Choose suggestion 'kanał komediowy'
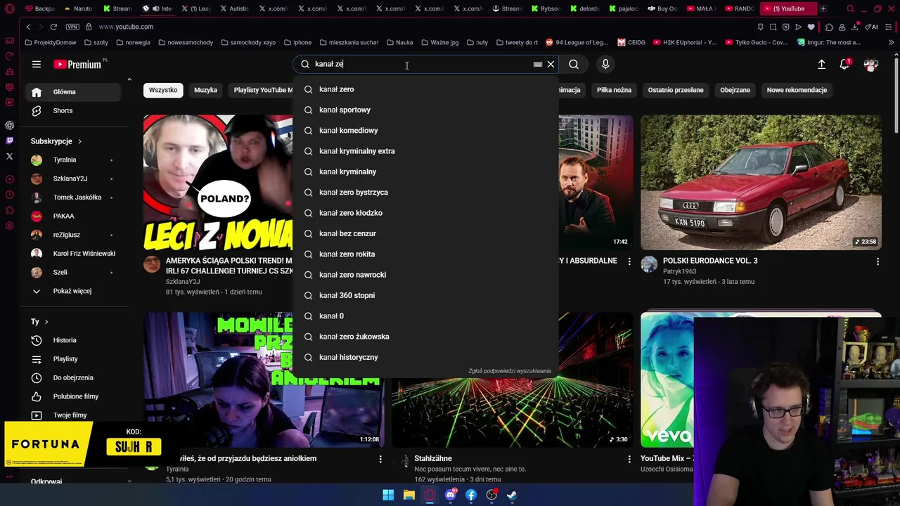Screen dimensions: 900x506 [425, 130]
